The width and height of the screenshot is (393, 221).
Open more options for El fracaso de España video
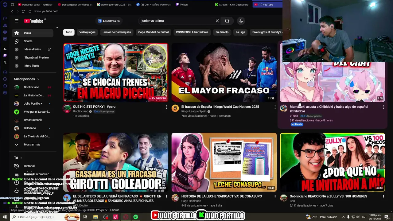[275, 107]
